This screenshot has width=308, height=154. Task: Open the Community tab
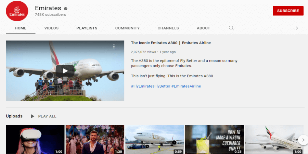coord(128,28)
